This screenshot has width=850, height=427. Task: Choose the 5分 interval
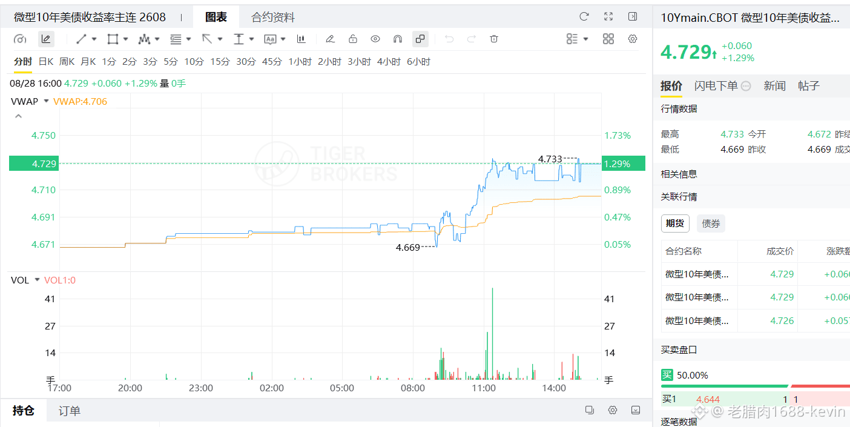171,62
